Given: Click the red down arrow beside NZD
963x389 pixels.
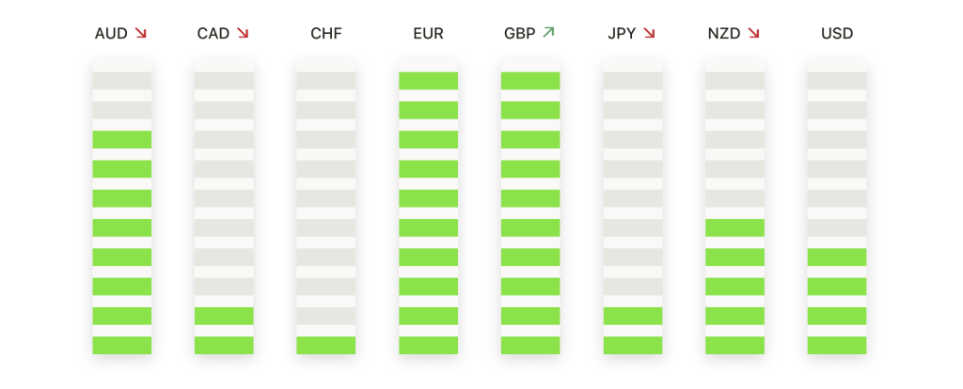Looking at the screenshot, I should (753, 33).
